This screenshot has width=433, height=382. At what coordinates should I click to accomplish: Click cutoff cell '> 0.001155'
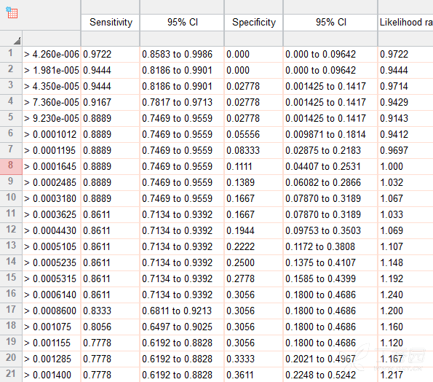coord(52,343)
